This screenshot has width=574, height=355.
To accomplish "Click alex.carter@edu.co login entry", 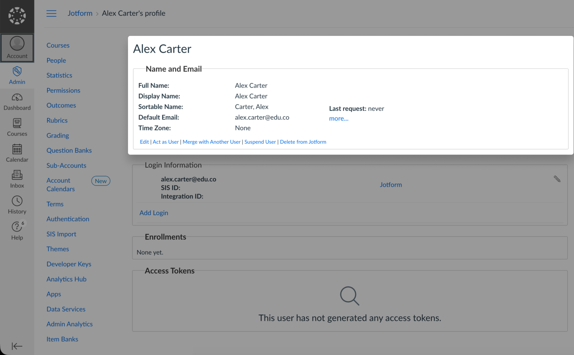I will [x=189, y=179].
